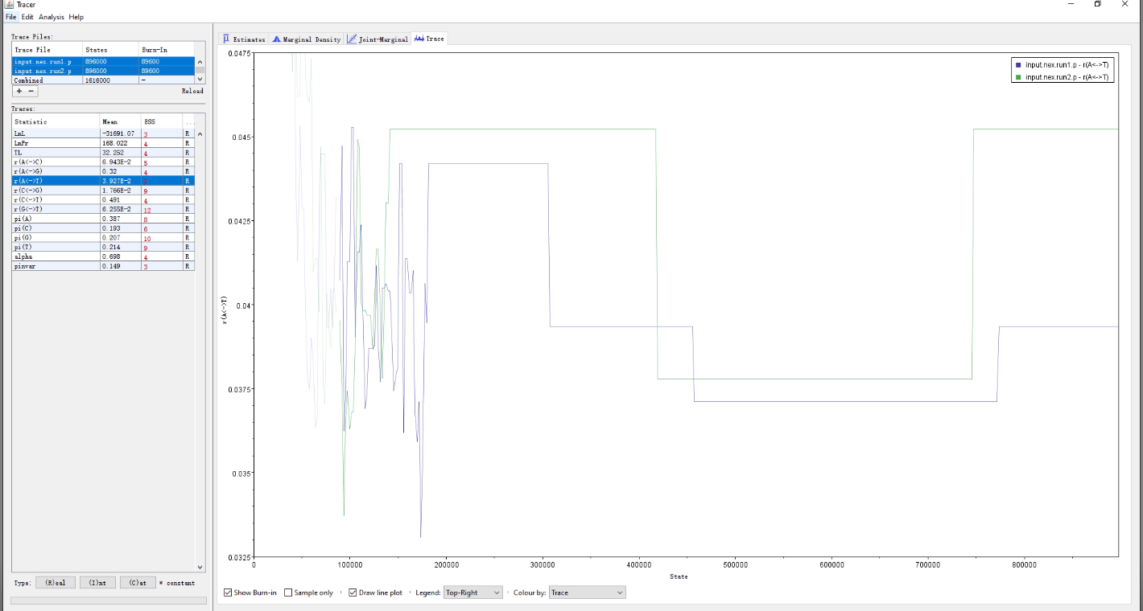Open the Legend position dropdown
The height and width of the screenshot is (611, 1143).
tap(472, 593)
